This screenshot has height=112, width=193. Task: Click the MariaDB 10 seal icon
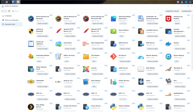pyautogui.click(x=168, y=69)
